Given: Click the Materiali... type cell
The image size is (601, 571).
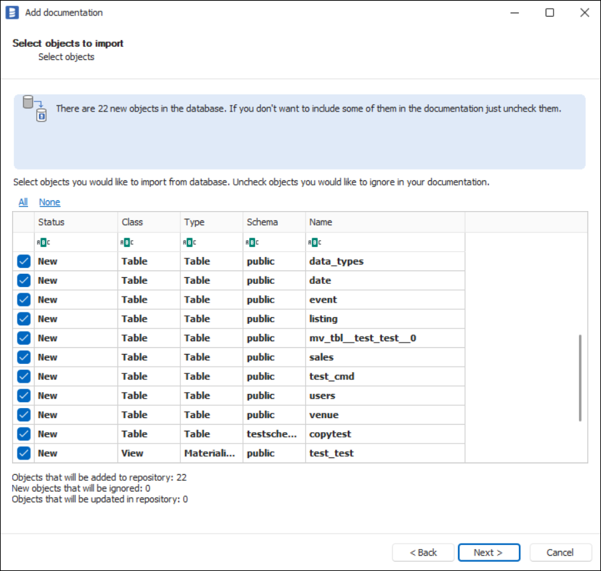Looking at the screenshot, I should (x=212, y=453).
